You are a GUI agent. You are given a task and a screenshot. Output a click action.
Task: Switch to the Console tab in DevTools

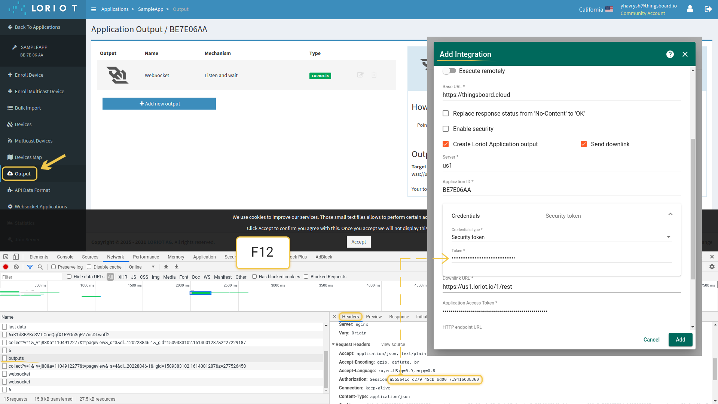(65, 257)
